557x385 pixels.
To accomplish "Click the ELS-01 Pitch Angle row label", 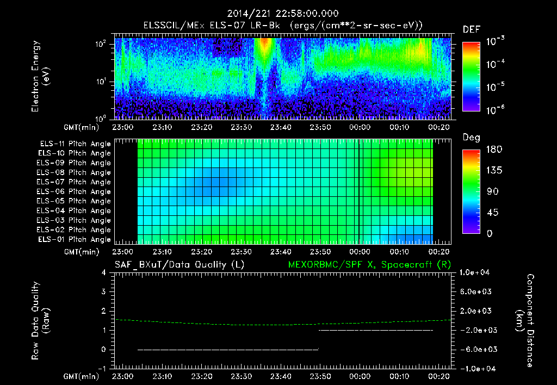I will 75,239.
